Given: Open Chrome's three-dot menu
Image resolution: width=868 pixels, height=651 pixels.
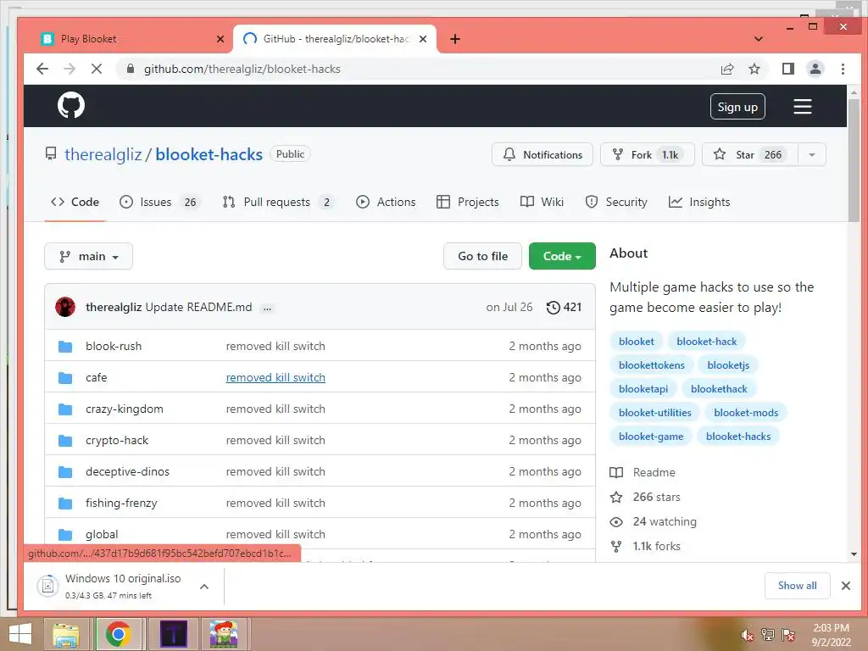Looking at the screenshot, I should [x=843, y=69].
